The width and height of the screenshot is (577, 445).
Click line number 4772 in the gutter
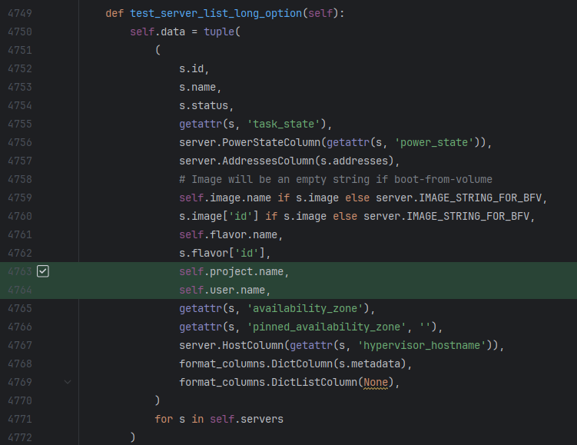click(x=20, y=437)
